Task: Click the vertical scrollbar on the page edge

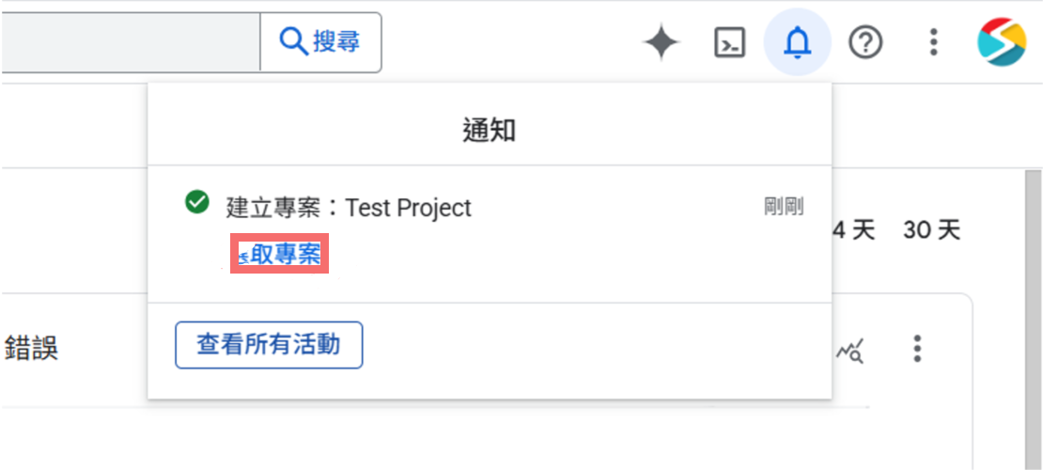Action: 1033,320
